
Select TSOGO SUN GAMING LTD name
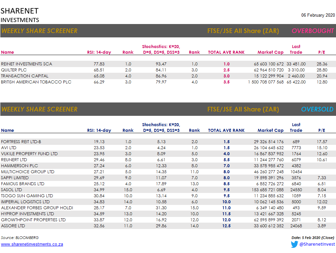coord(27,196)
